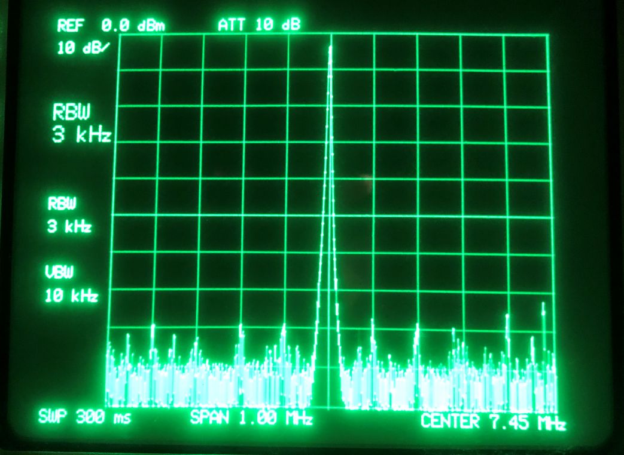Screen dimensions: 624x455
Task: Click the CENTER 7.45 MHz readout
Action: click(x=493, y=422)
